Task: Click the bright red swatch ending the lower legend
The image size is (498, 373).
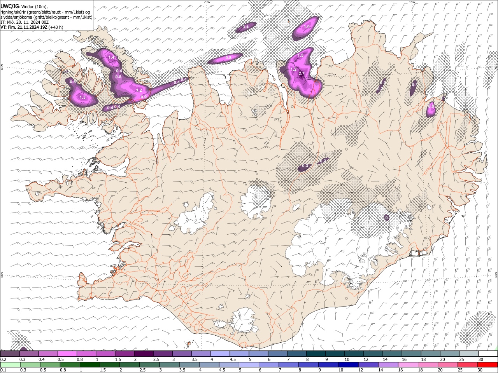Action: click(487, 364)
